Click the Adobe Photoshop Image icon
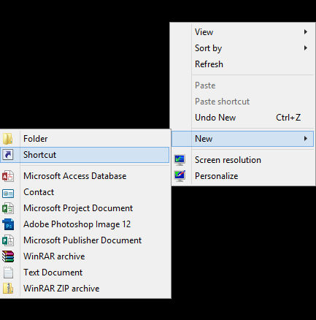Screen dimensions: 316x320 pyautogui.click(x=8, y=224)
